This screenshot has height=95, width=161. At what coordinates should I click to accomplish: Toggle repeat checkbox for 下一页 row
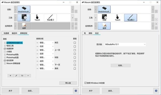[x=75, y=65]
